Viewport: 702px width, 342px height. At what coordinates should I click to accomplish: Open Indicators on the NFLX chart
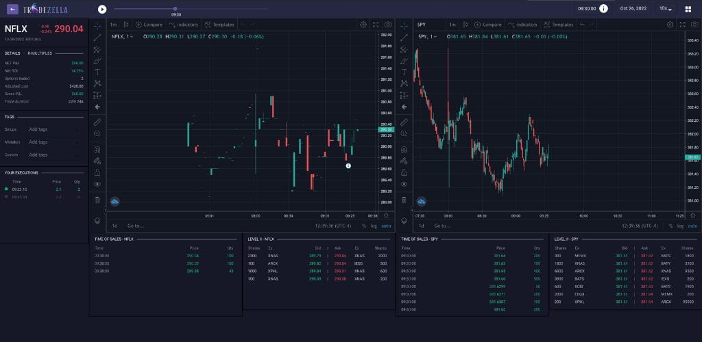click(184, 25)
